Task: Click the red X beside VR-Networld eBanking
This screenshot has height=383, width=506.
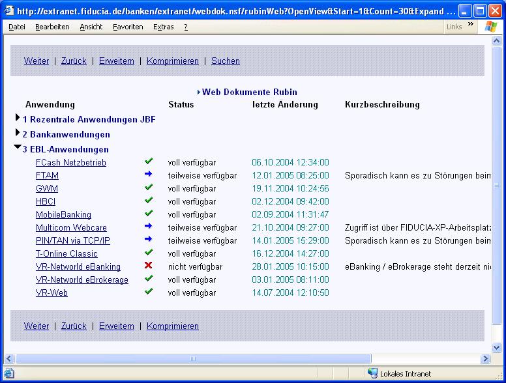Action: tap(149, 265)
